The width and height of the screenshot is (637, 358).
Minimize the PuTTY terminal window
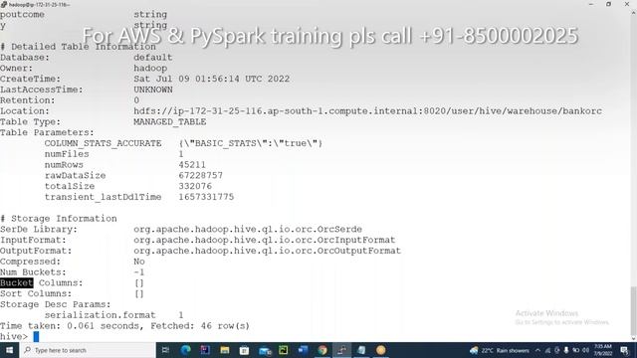pos(590,4)
